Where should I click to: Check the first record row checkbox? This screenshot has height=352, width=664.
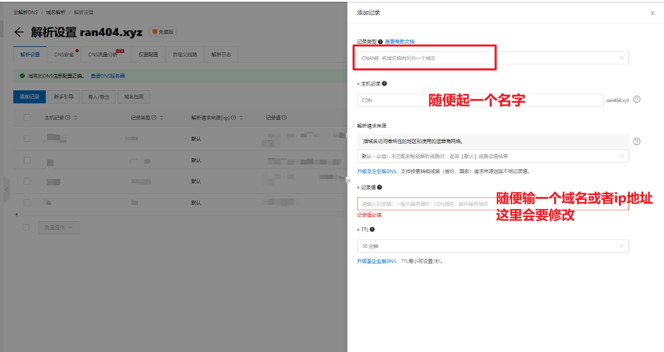27,138
